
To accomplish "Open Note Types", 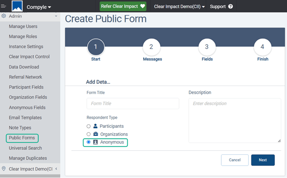I will coord(20,128).
